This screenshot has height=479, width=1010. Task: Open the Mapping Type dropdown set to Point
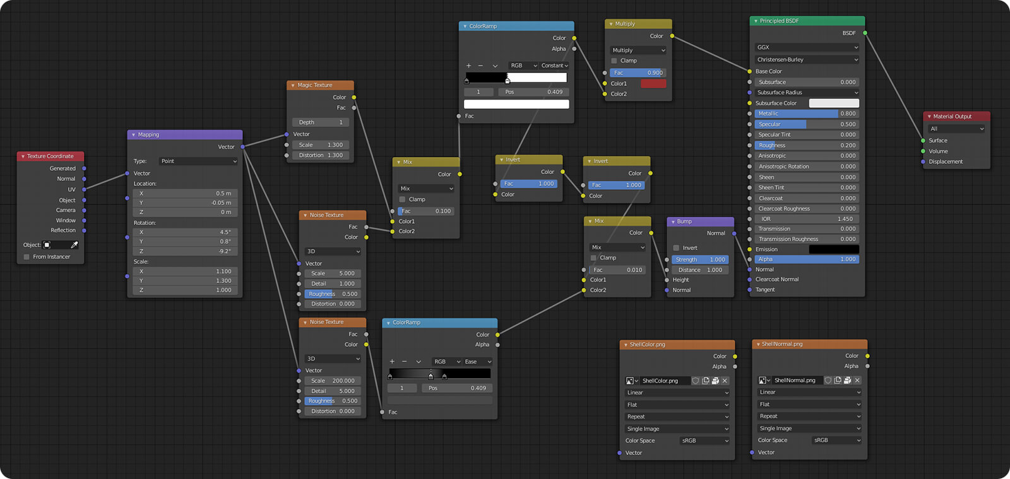click(198, 161)
